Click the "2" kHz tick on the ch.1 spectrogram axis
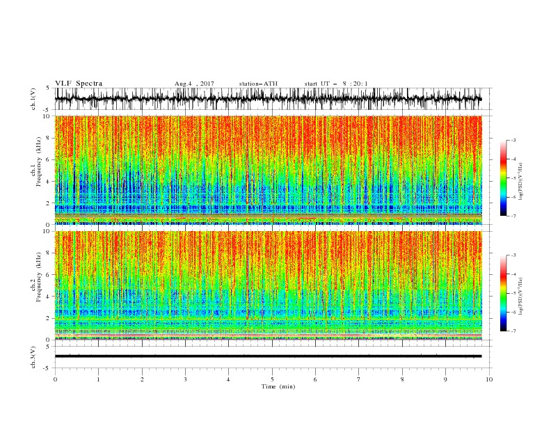Screen dimensions: 551x426 click(49, 203)
